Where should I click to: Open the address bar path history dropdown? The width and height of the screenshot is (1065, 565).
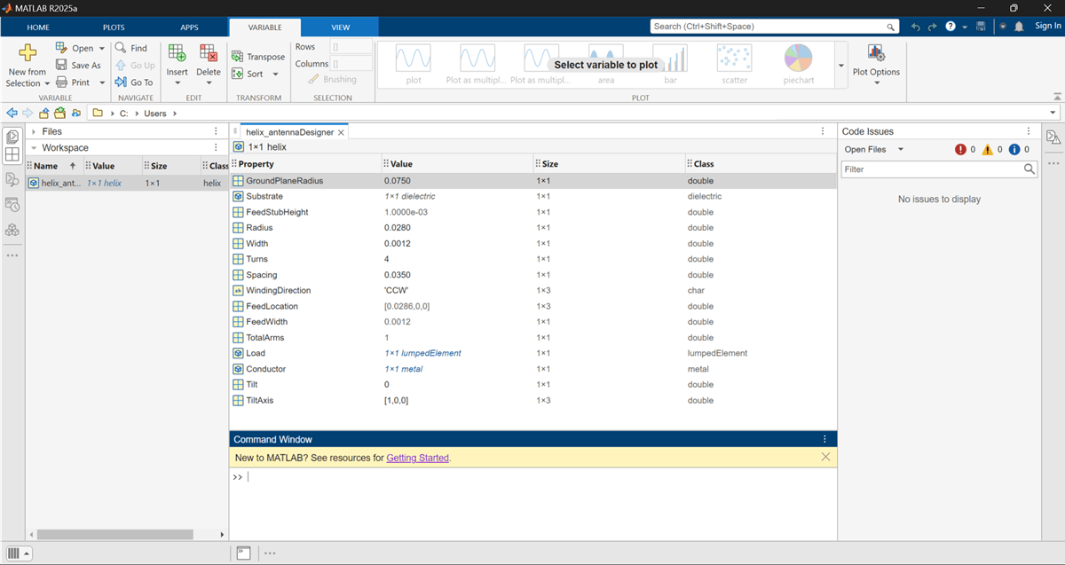point(1053,114)
